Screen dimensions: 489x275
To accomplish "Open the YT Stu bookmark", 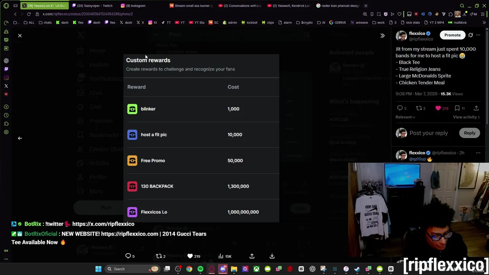I will click(197, 23).
